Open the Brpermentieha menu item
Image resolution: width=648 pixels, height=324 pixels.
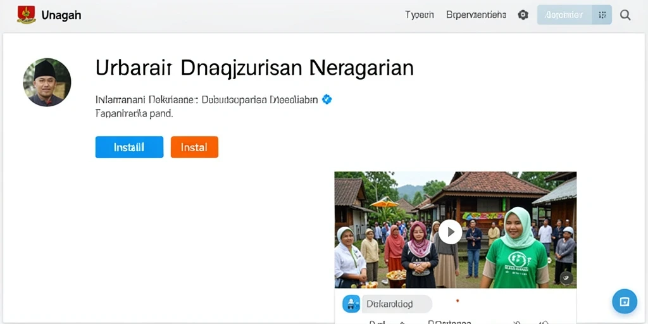pyautogui.click(x=476, y=15)
